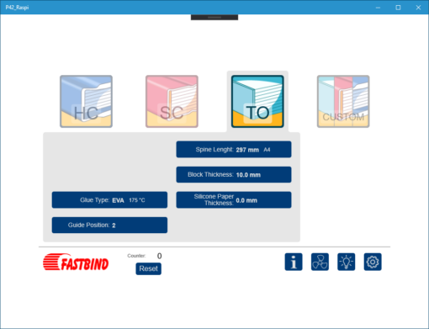Select the SC soft cover binding mode
429x329 pixels.
172,101
